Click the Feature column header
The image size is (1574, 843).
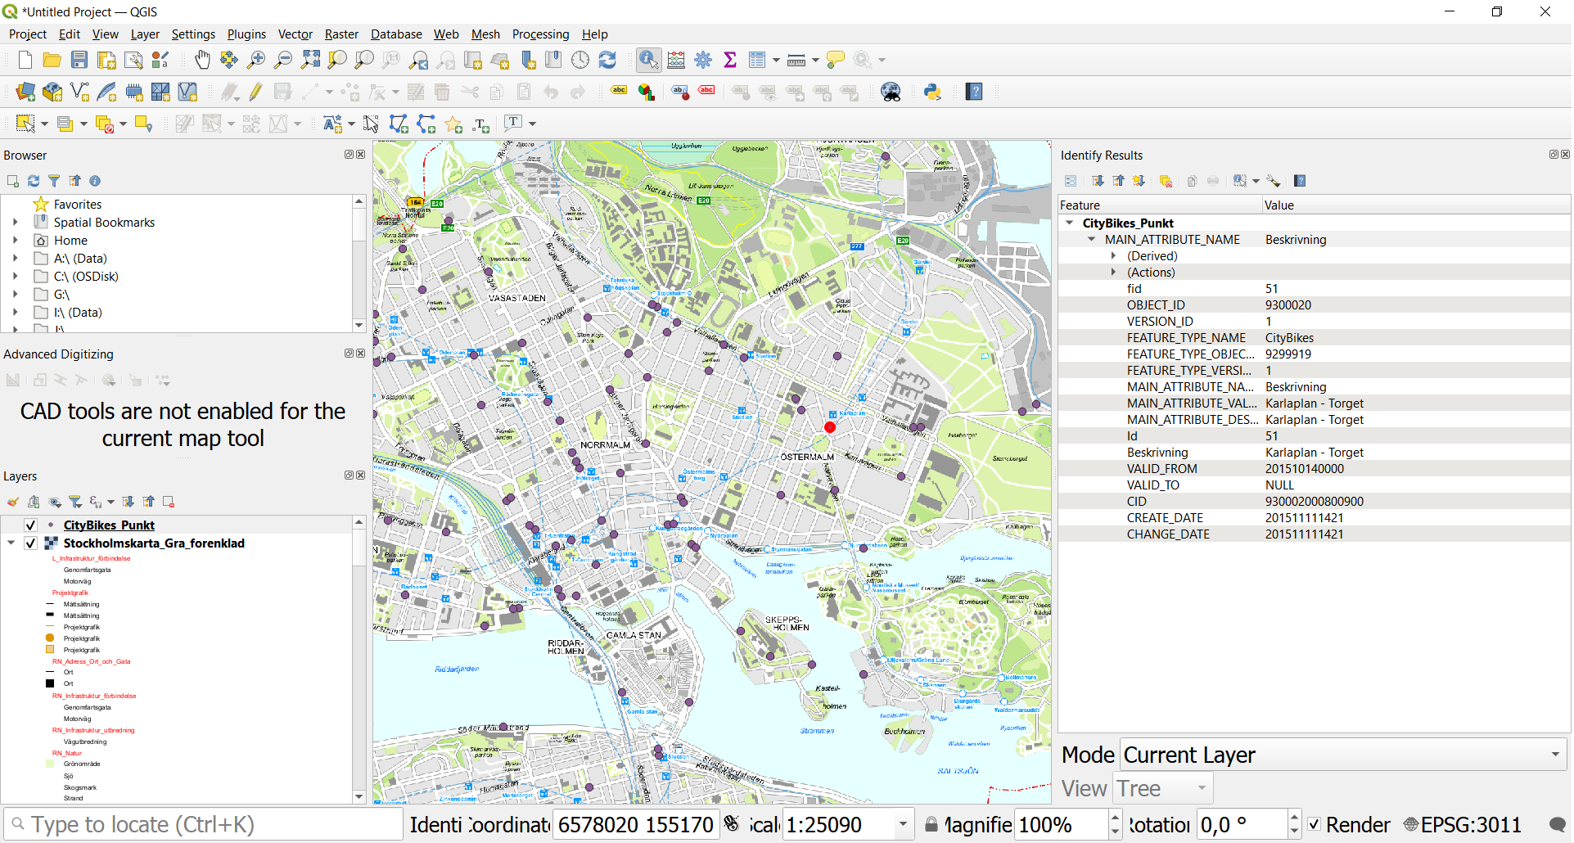(1159, 205)
